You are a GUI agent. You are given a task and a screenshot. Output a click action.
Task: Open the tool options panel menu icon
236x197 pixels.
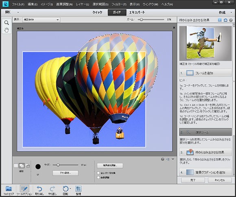coord(168,159)
